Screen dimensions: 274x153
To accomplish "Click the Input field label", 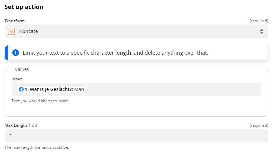I will (17, 79).
